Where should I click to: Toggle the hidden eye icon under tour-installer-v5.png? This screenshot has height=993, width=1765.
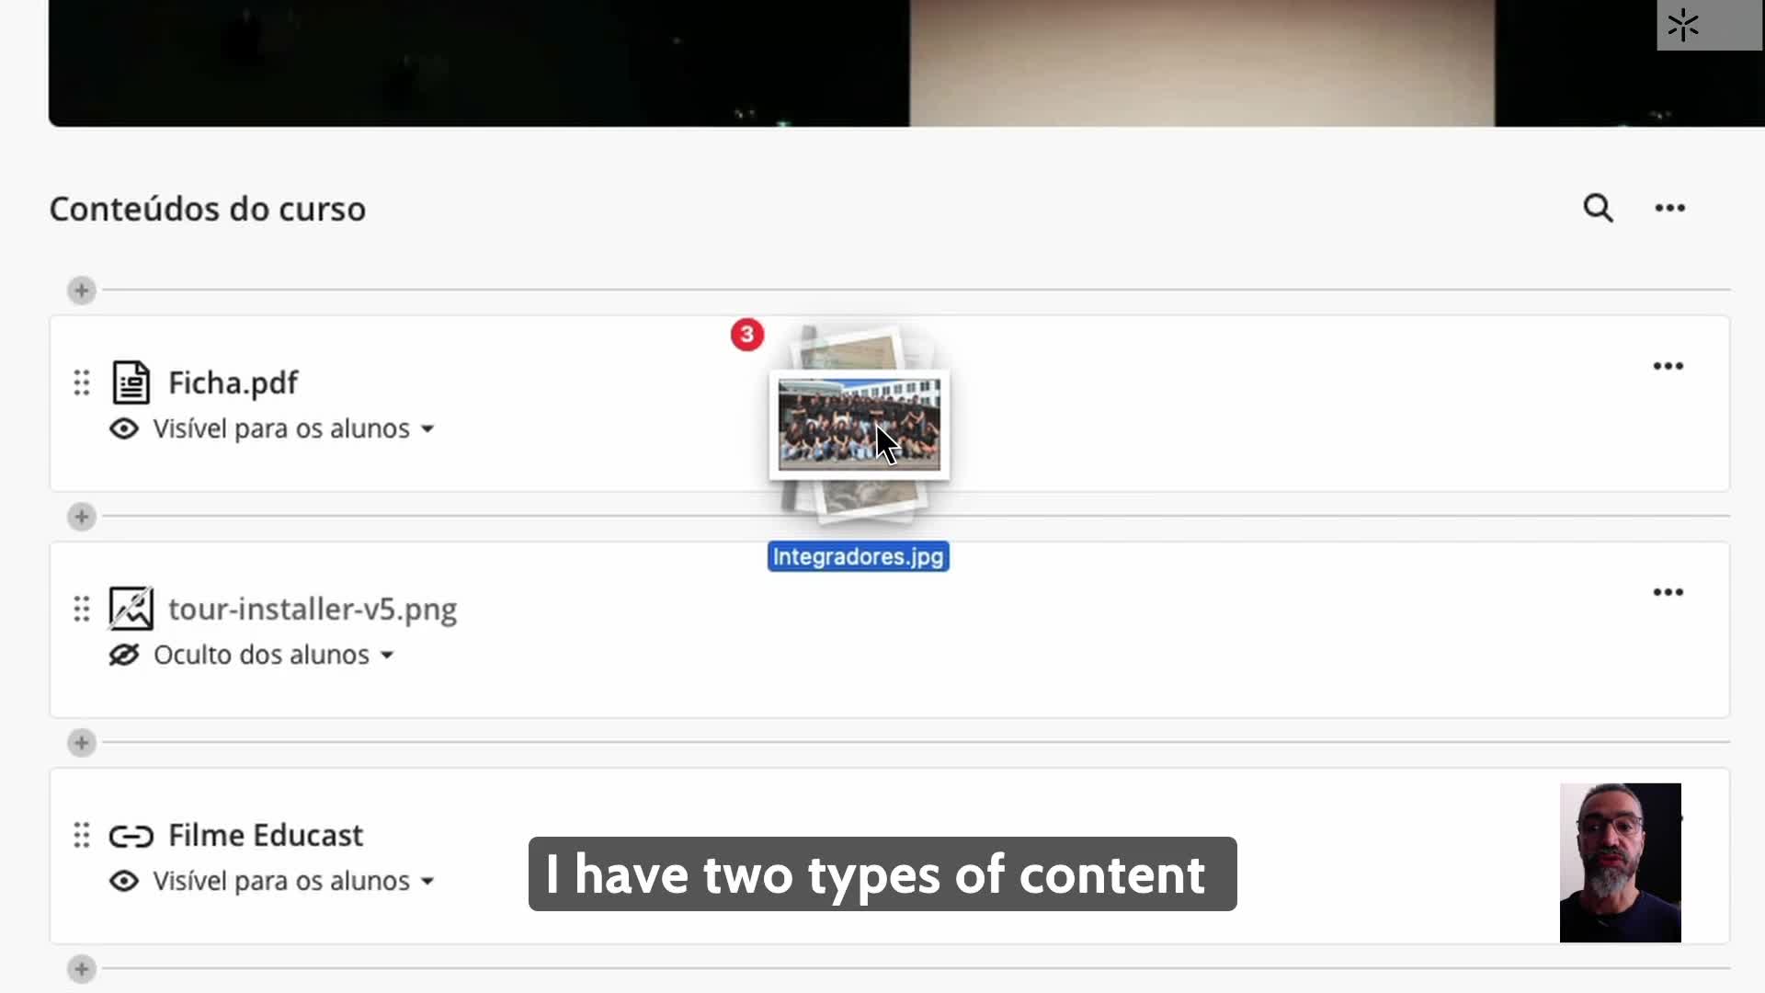124,656
